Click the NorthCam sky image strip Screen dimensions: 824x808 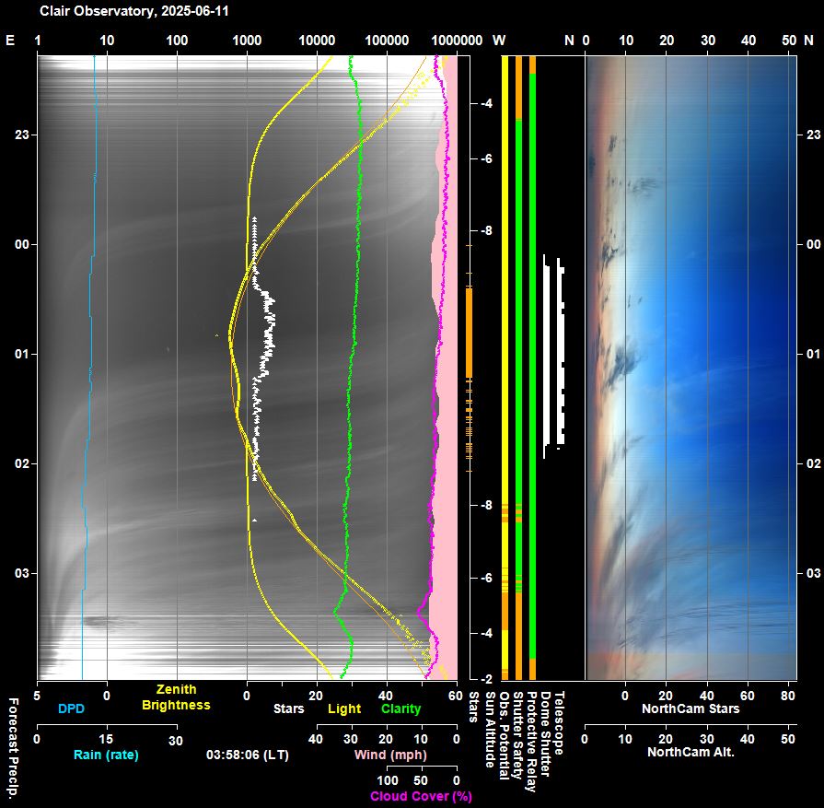[691, 369]
